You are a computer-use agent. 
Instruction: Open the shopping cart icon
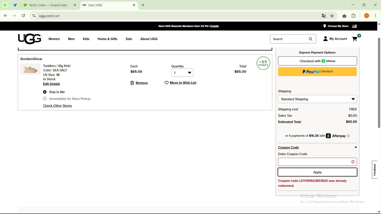click(355, 39)
